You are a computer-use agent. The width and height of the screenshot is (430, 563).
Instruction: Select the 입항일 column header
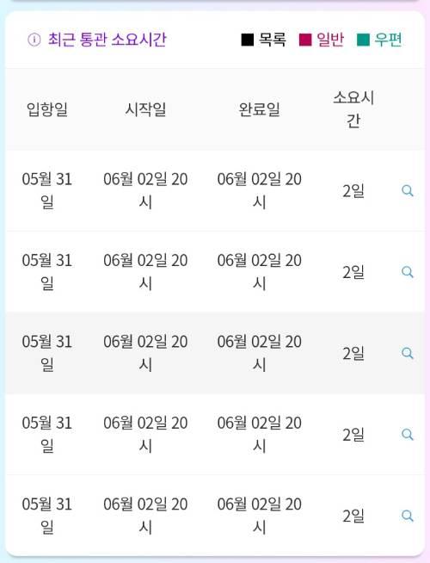point(47,109)
